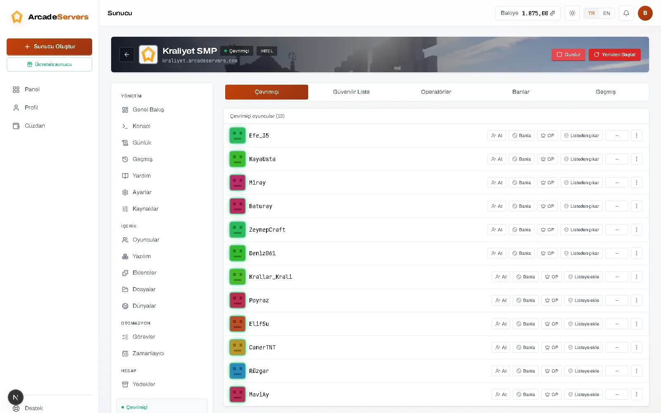Open the Banlar tab
The width and height of the screenshot is (661, 413).
(521, 92)
